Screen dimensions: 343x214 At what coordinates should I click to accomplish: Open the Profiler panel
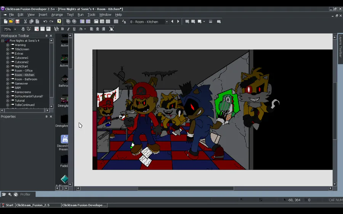pyautogui.click(x=25, y=194)
